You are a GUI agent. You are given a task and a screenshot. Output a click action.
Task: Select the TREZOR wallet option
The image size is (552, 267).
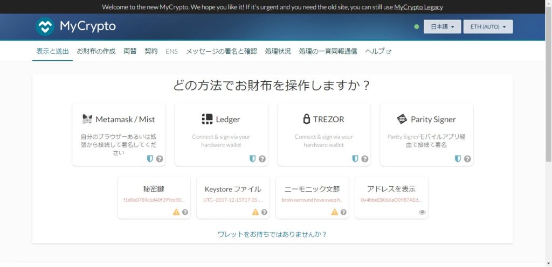point(324,134)
